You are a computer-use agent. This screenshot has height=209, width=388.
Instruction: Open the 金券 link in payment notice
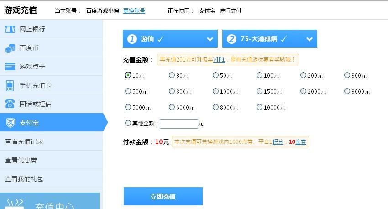click(301, 142)
